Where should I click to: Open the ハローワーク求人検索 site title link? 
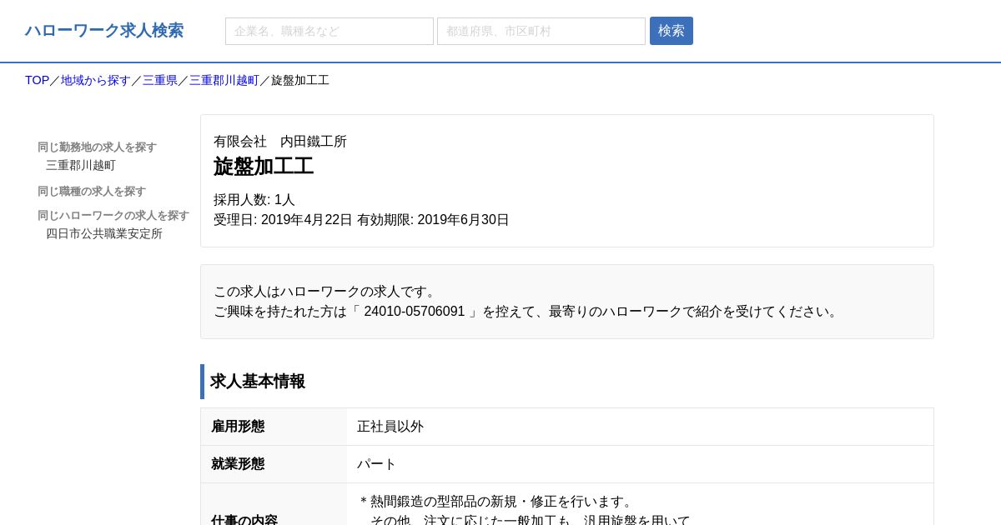pos(104,31)
